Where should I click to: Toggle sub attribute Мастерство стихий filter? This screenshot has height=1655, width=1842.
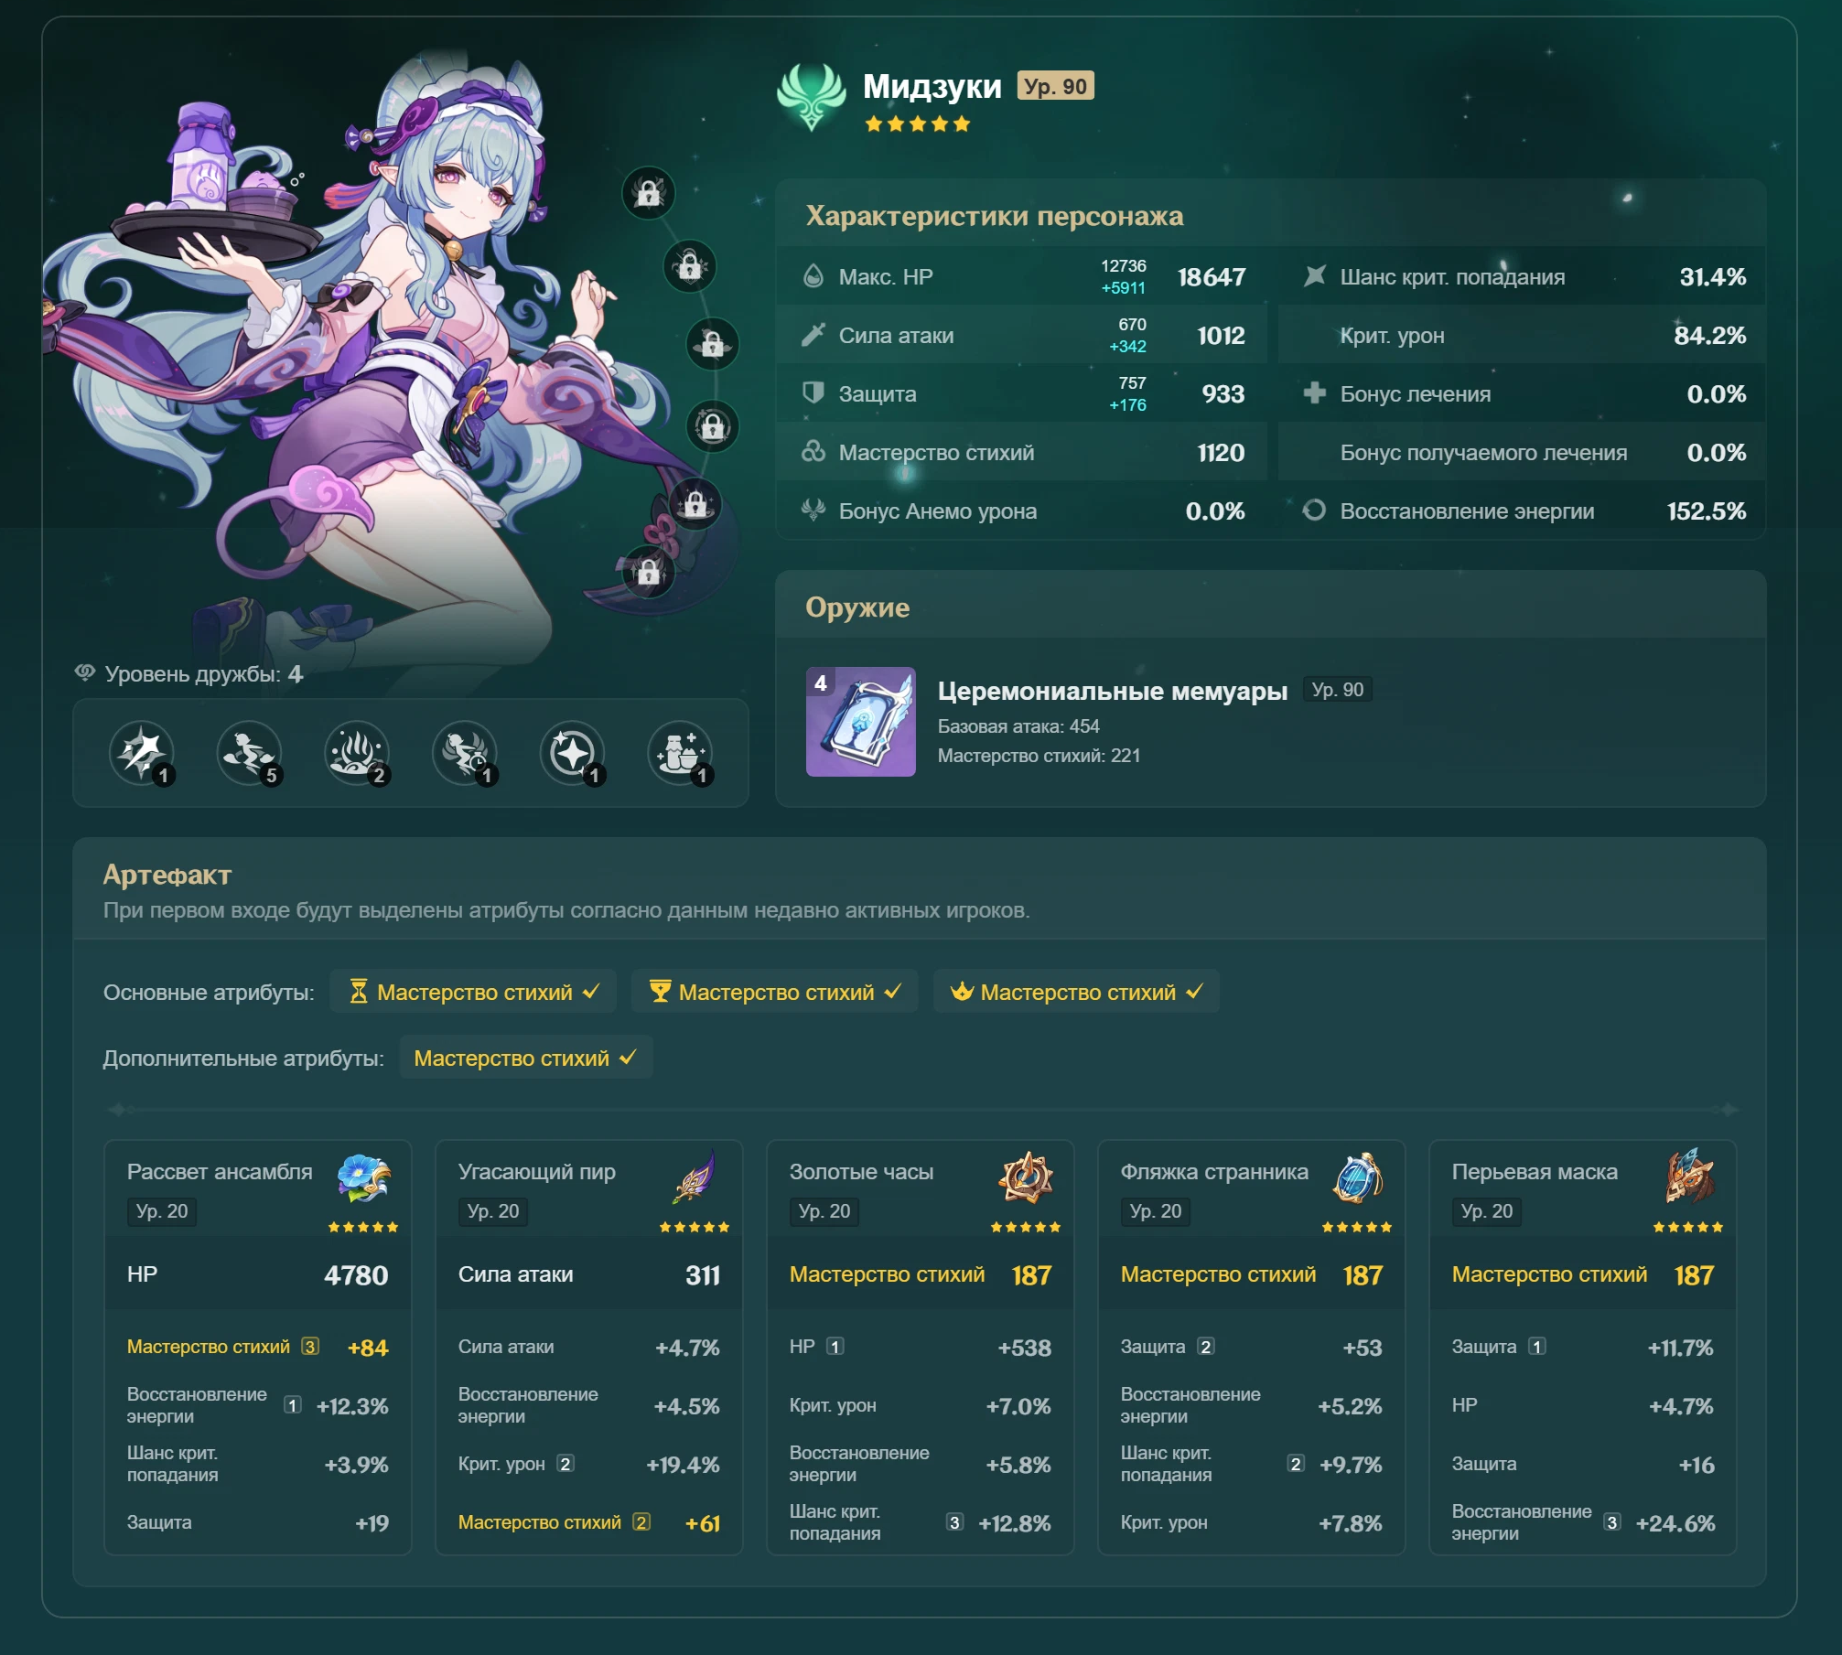[526, 1058]
